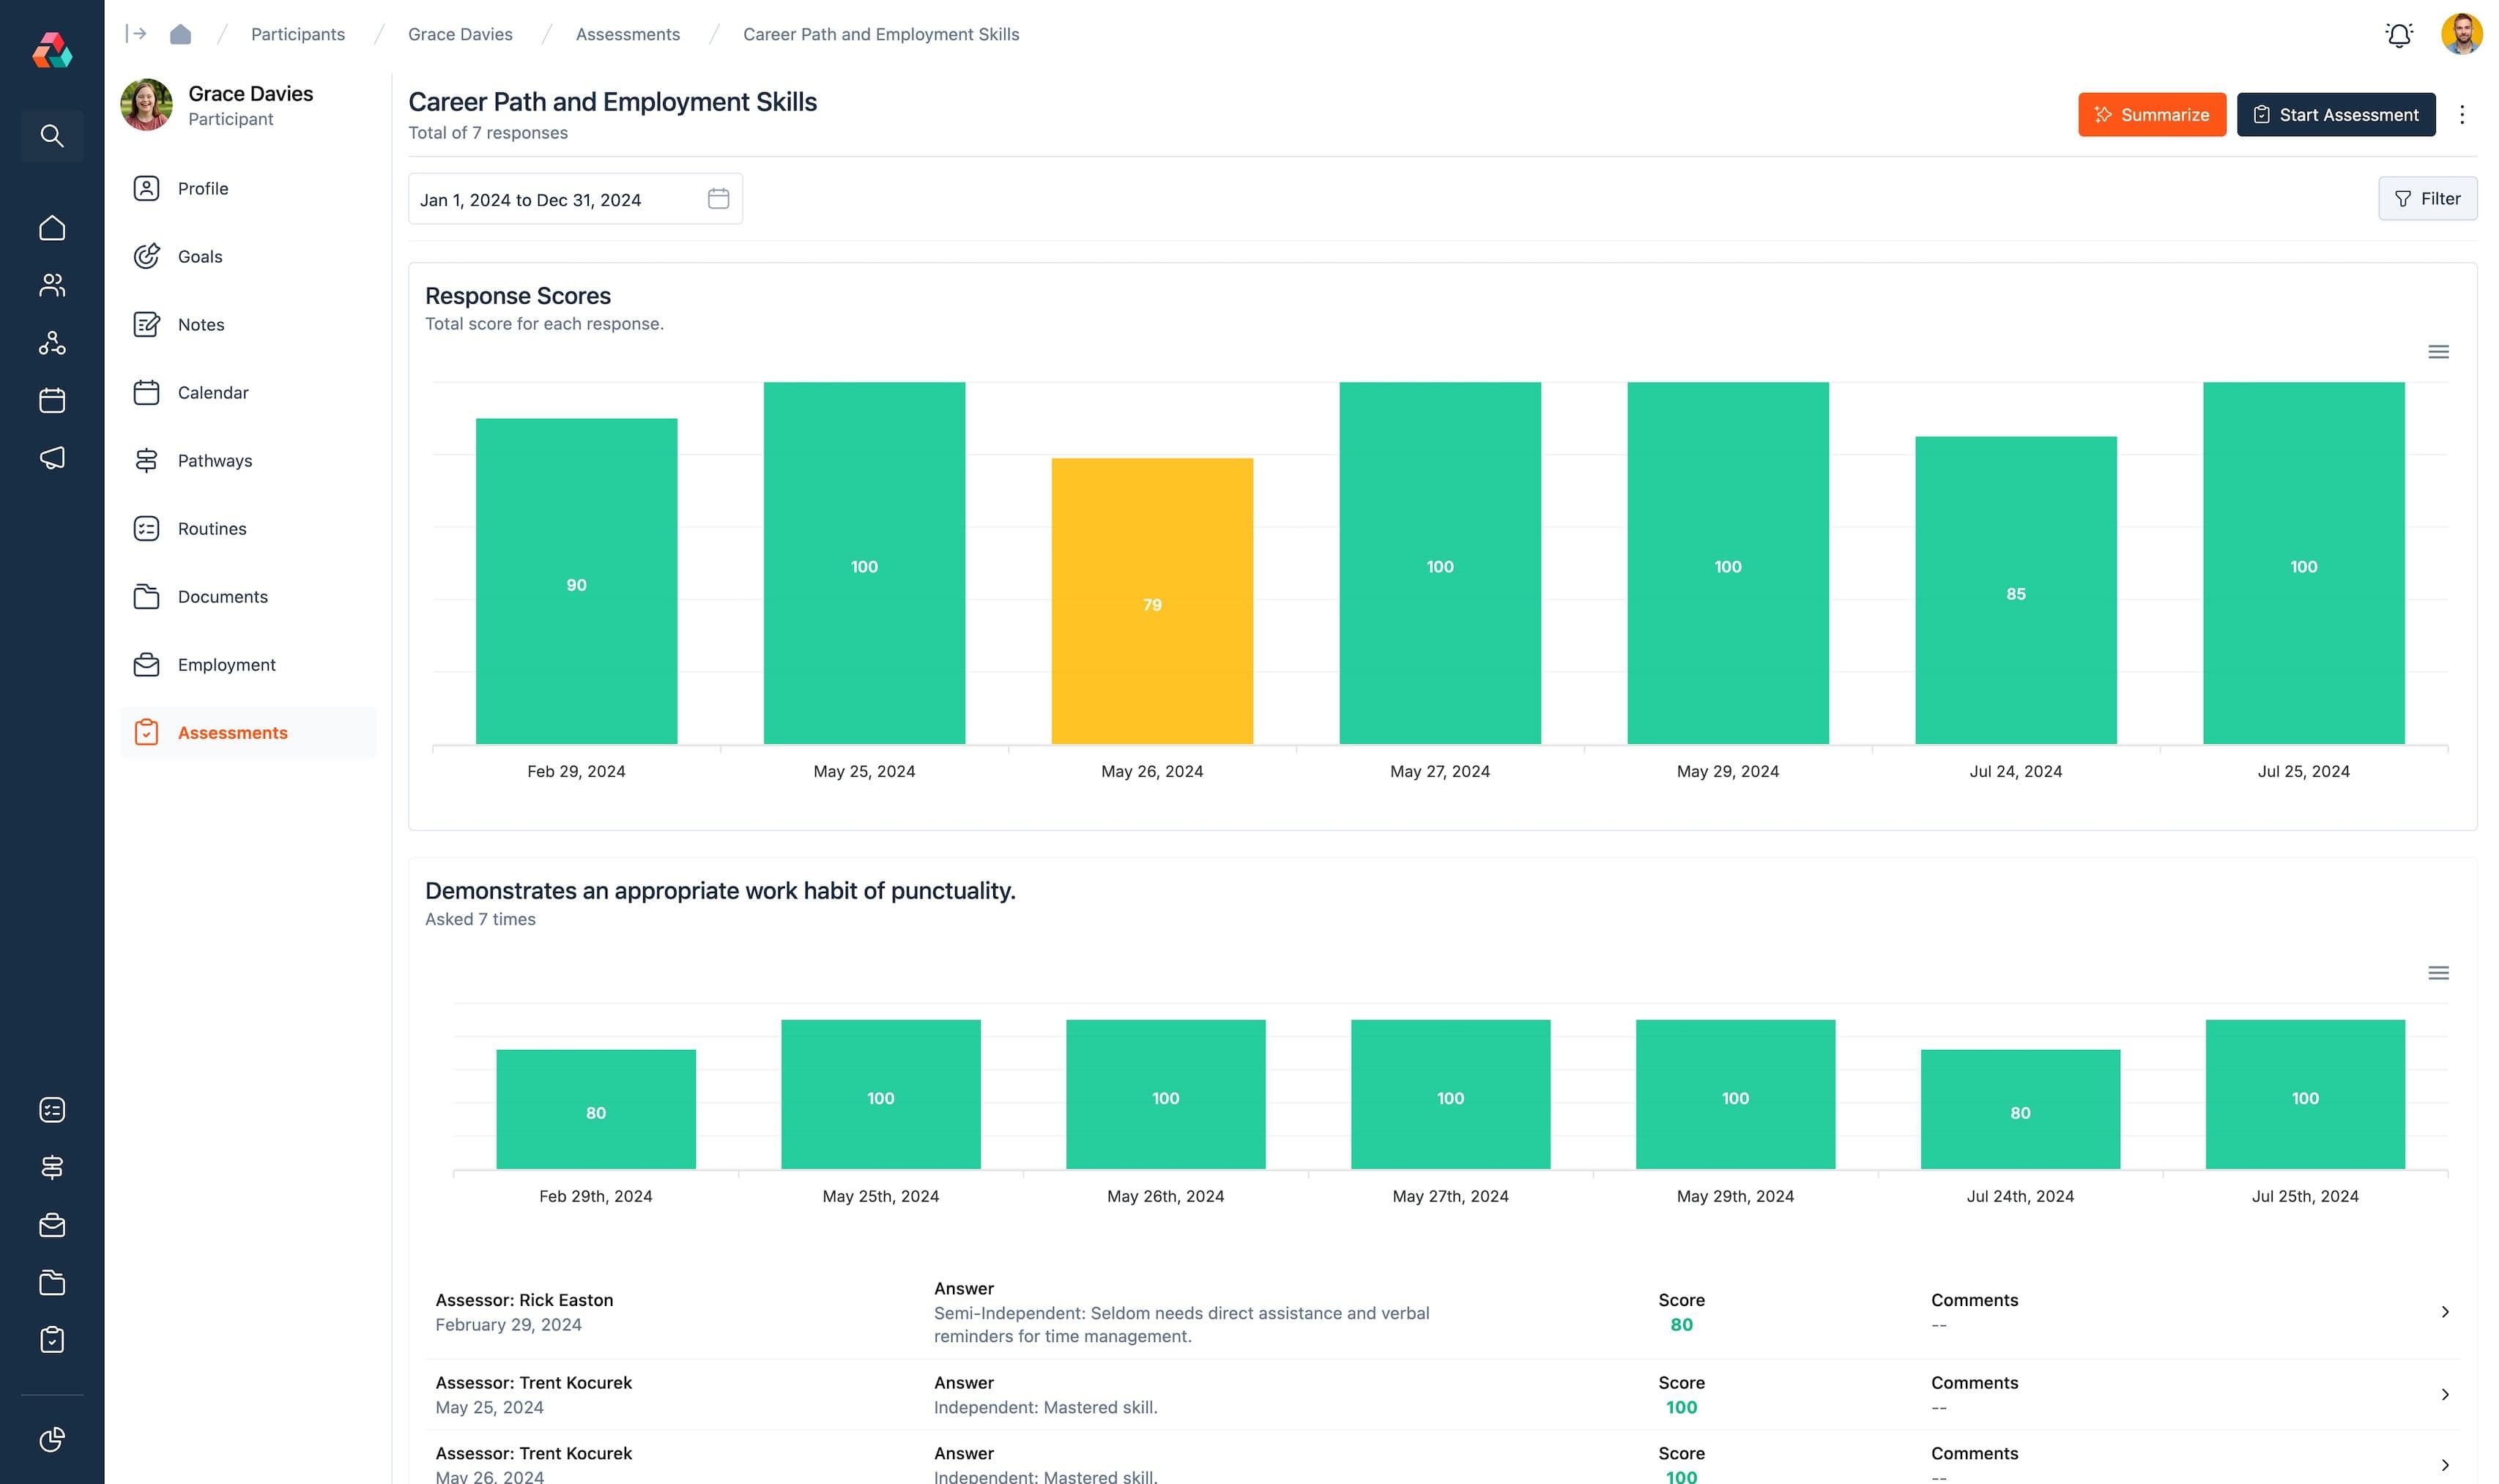Click the Summarize button

(2152, 114)
